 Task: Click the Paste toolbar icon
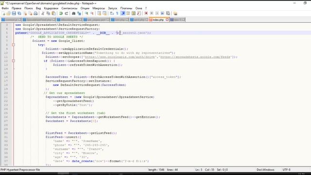(x=53, y=14)
